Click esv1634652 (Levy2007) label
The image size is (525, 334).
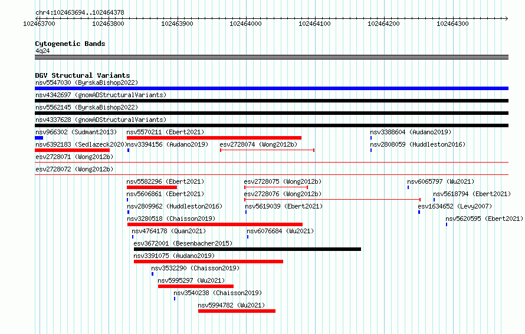point(455,206)
